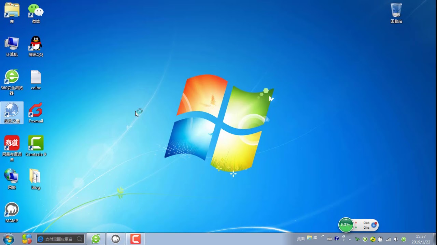Click the language bar restore icon
Screen dimensions: 437x245
click(344, 236)
